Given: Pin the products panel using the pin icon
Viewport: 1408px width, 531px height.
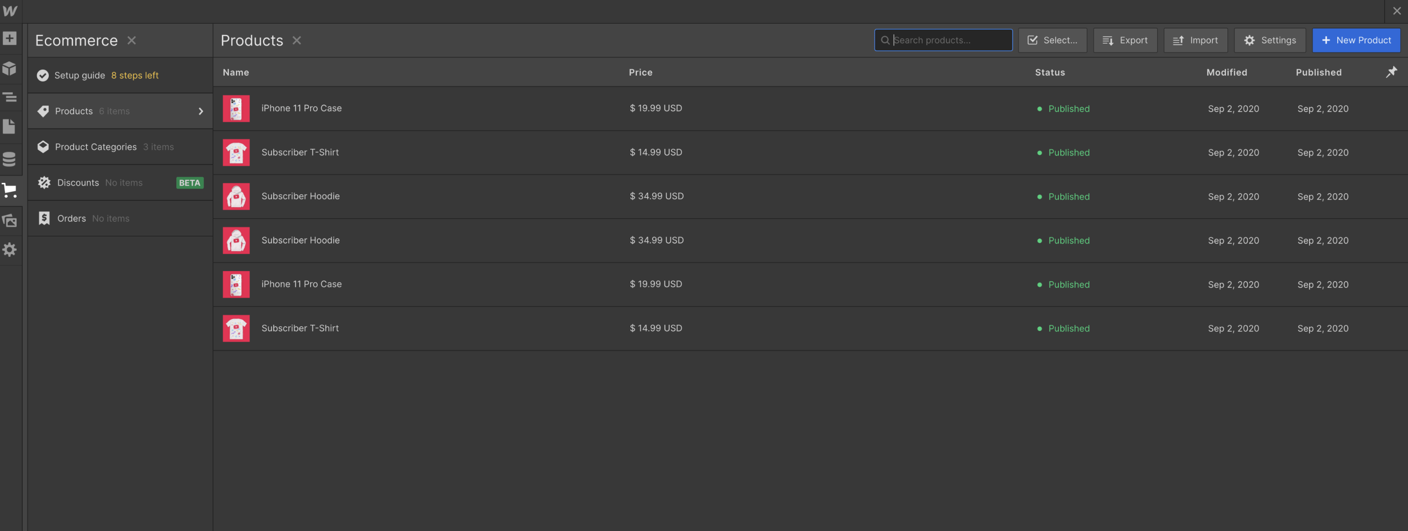Looking at the screenshot, I should (1391, 72).
